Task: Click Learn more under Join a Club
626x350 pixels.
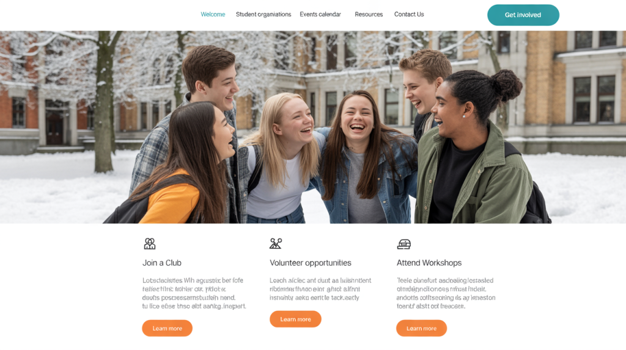Action: (168, 329)
